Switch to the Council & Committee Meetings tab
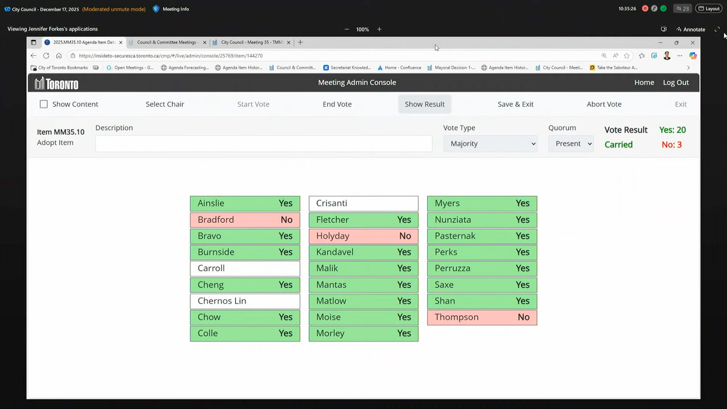The image size is (727, 409). pos(166,42)
